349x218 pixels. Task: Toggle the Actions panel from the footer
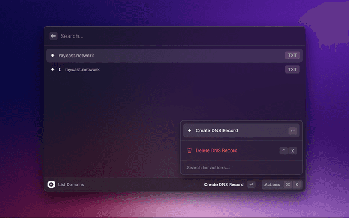(272, 185)
